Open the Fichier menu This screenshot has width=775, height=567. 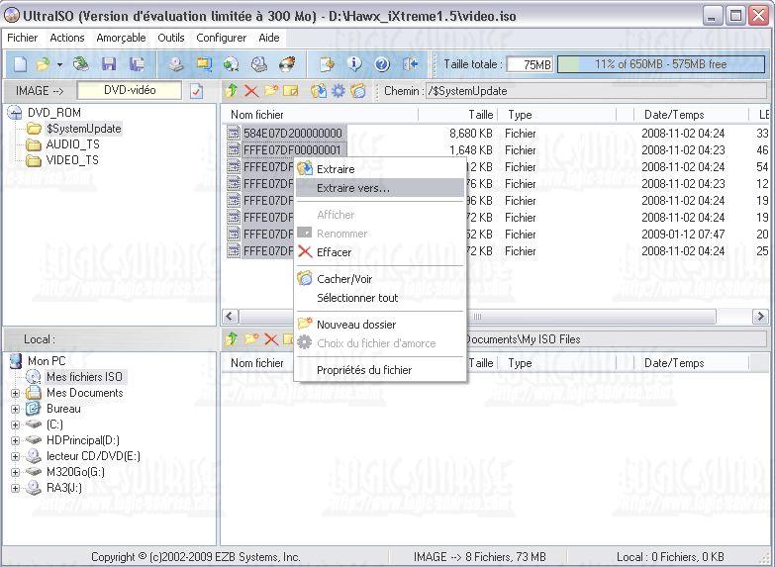(x=22, y=38)
